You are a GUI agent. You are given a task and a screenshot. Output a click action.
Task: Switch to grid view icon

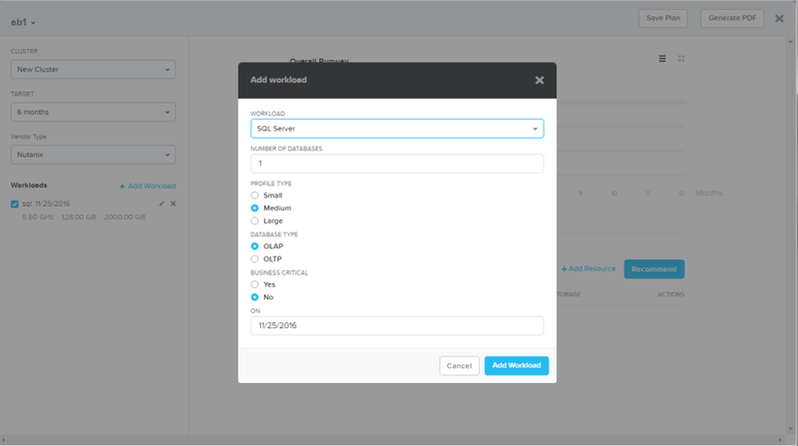click(x=681, y=59)
